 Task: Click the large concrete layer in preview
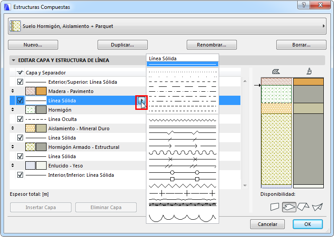pos(276,149)
